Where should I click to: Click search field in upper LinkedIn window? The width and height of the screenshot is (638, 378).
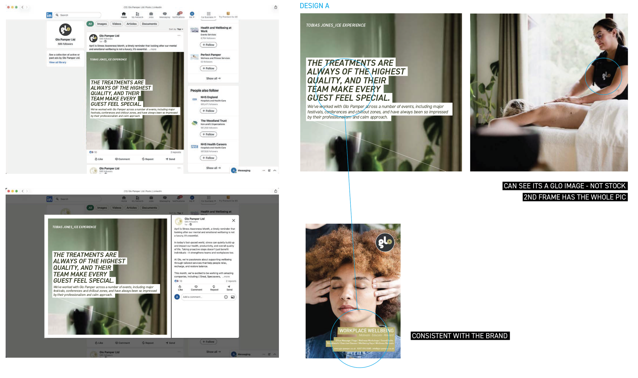coord(78,15)
